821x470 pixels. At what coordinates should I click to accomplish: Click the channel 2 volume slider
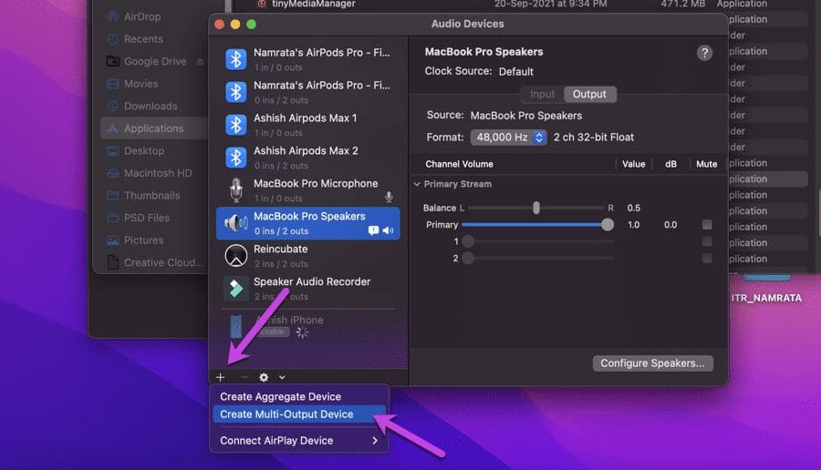(x=468, y=259)
